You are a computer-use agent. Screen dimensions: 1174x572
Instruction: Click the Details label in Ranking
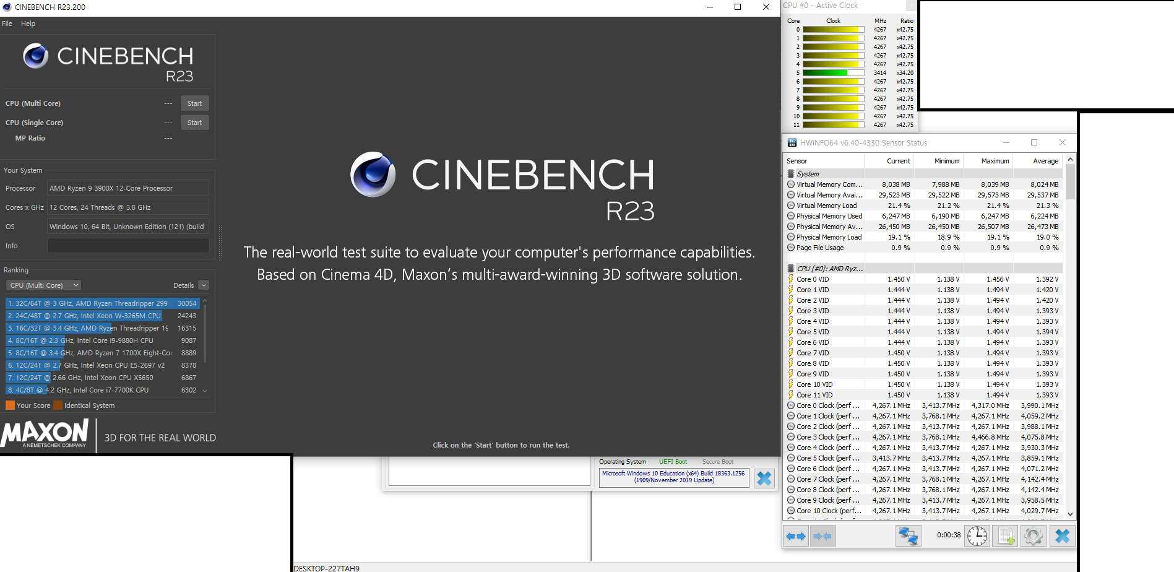click(x=183, y=285)
